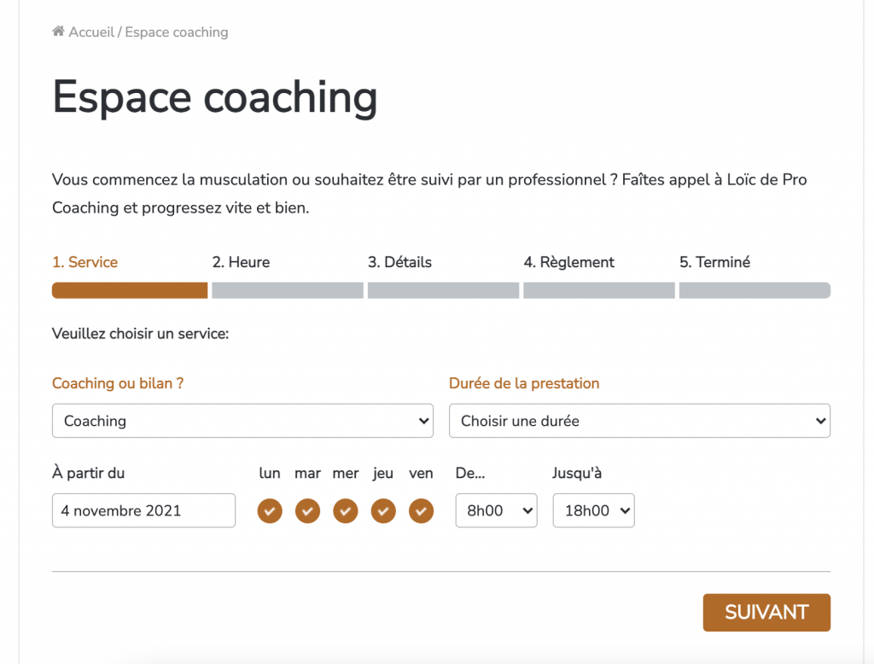
Task: Open the 8h00 start time dropdown
Action: click(496, 510)
